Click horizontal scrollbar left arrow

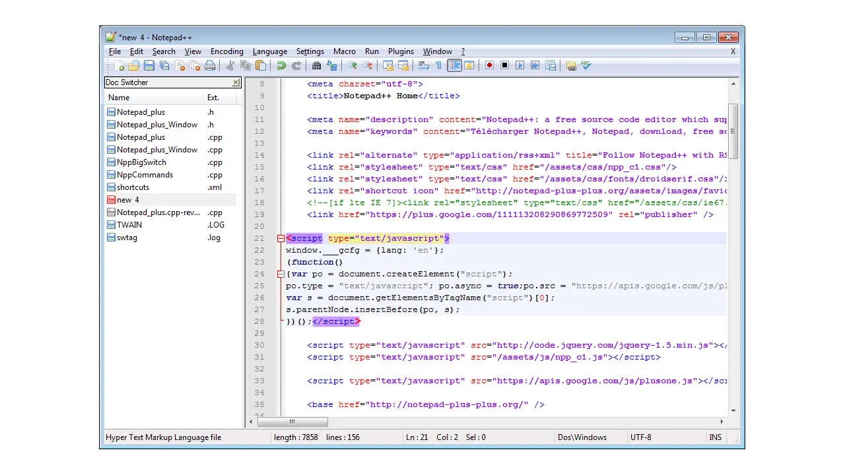click(x=251, y=422)
